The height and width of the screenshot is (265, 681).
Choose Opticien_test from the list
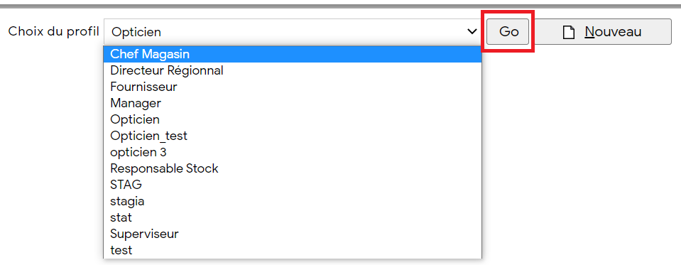pos(293,136)
